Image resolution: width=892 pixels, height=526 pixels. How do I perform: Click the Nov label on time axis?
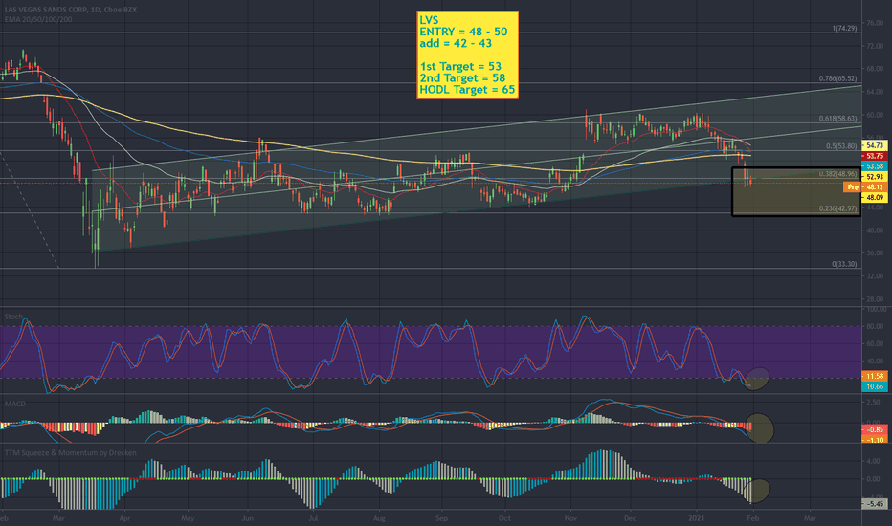570,518
